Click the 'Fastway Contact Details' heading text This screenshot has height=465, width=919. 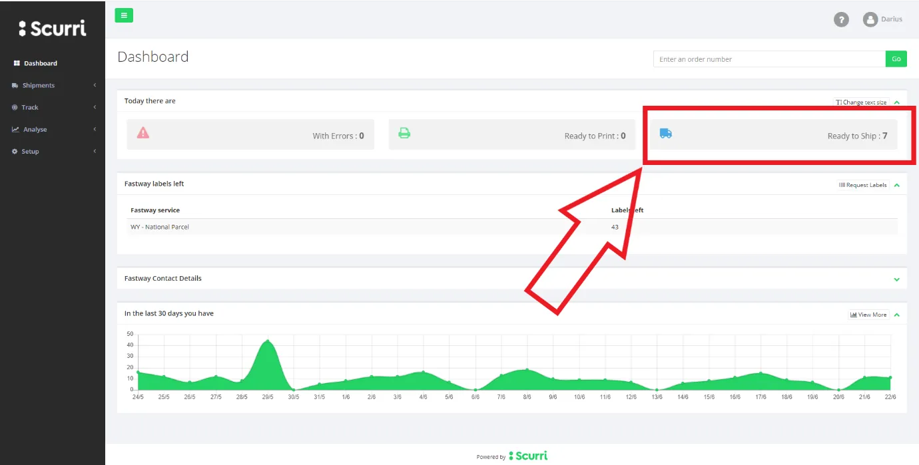[163, 279]
